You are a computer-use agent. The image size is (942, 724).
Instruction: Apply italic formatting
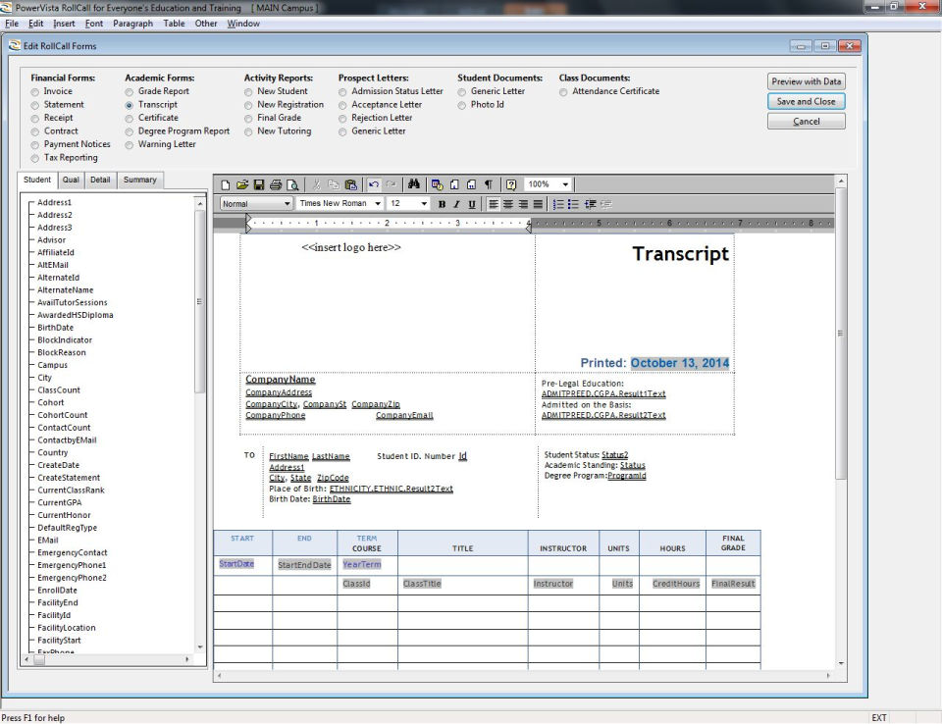[456, 204]
